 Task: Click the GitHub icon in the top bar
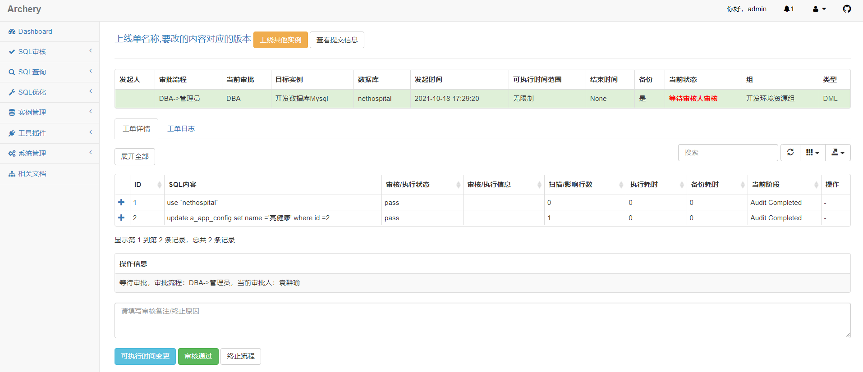(847, 9)
